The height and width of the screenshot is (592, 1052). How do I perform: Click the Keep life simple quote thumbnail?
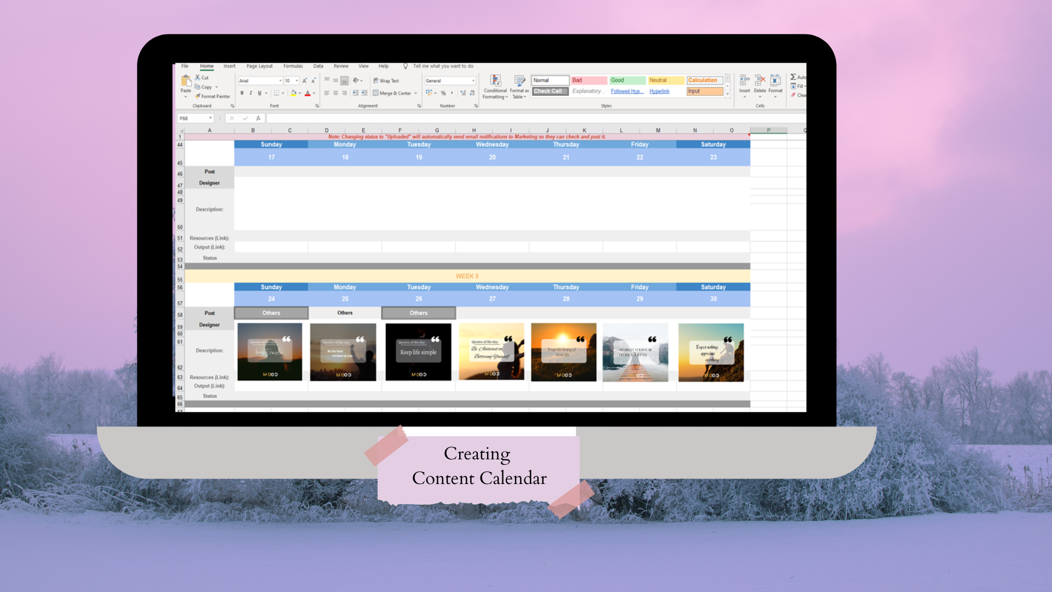(x=418, y=352)
